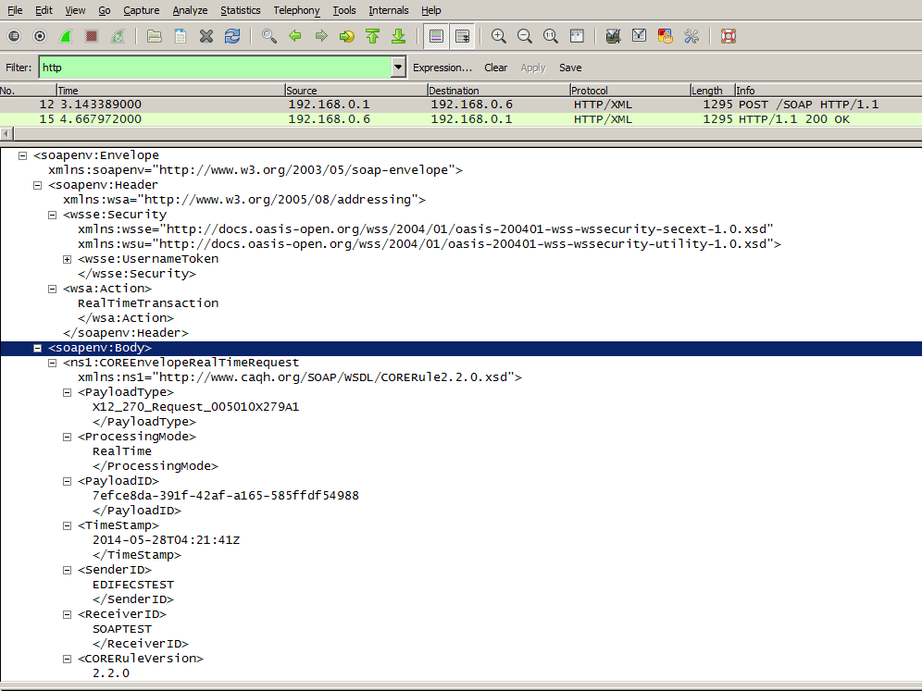This screenshot has height=691, width=922.
Task: Click the Clear filter button
Action: (x=495, y=68)
